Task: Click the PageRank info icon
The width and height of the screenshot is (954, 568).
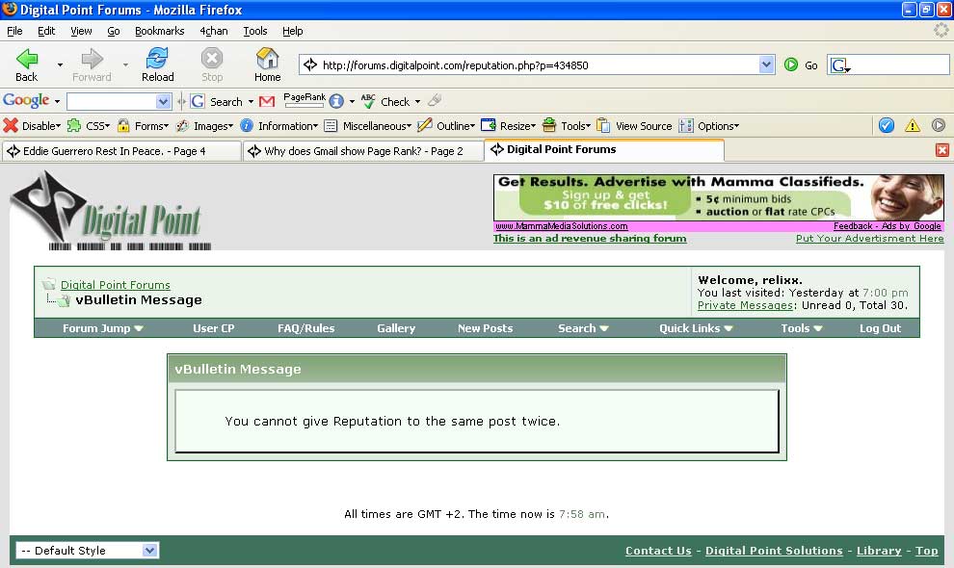Action: coord(336,101)
